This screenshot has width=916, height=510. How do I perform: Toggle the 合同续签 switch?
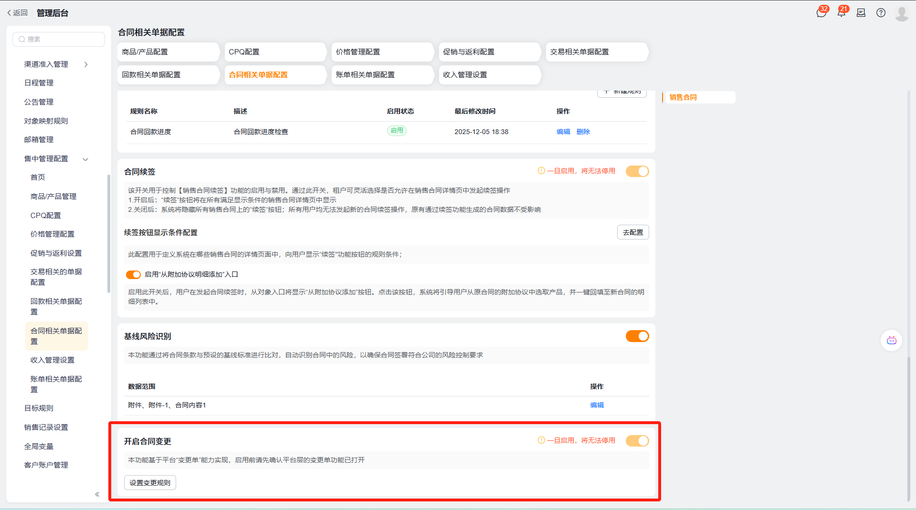[x=637, y=171]
